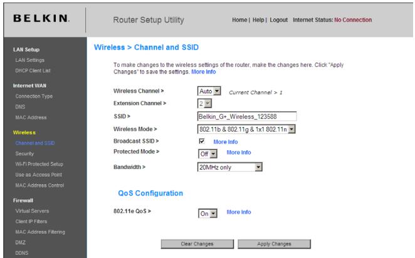Viewport: 415px width, 258px height.
Task: Open LAN Settings in sidebar
Action: (30, 60)
